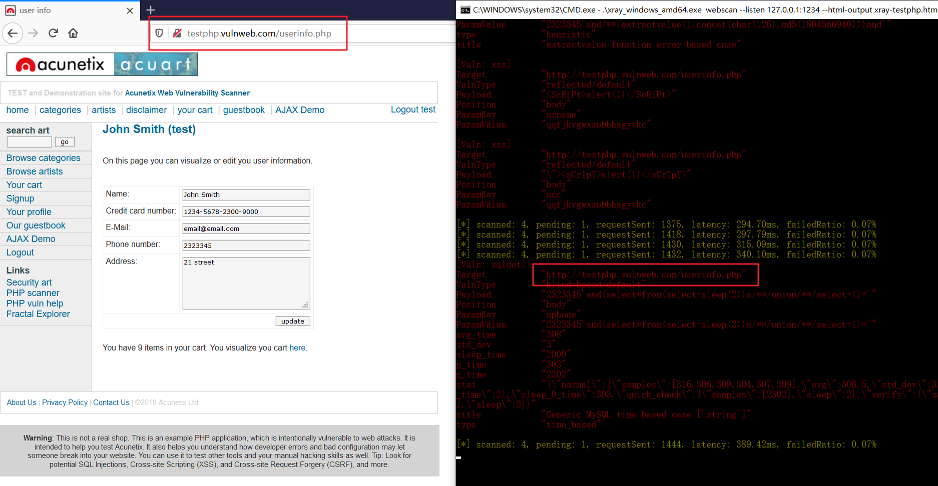Click the Acunetix acuart logo
The width and height of the screenshot is (938, 486).
[x=102, y=64]
